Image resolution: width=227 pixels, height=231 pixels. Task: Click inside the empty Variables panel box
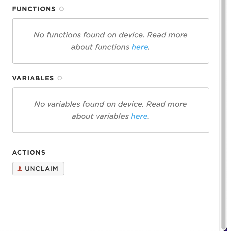click(x=111, y=110)
